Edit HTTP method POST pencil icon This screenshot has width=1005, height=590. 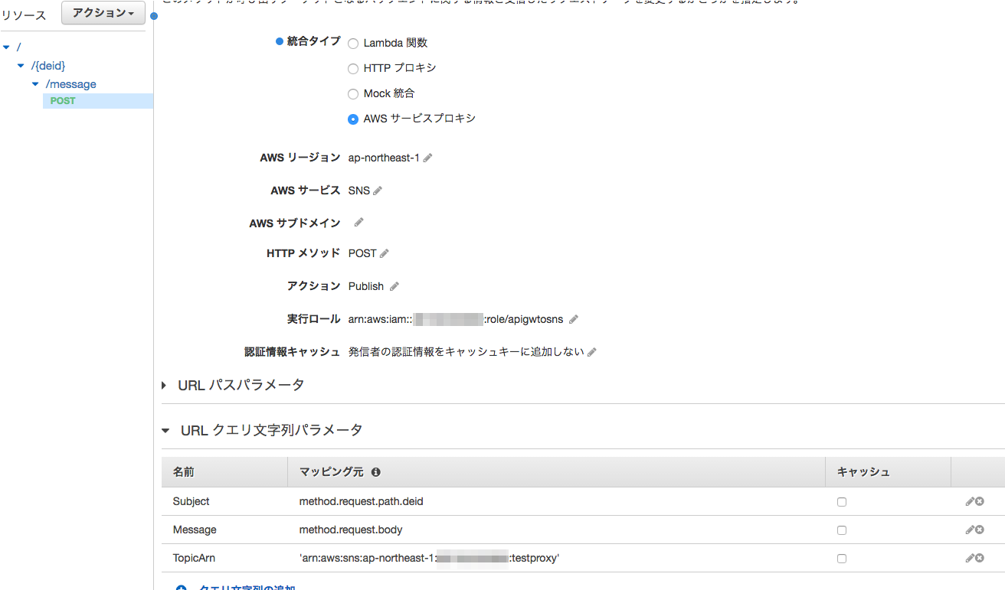pyautogui.click(x=385, y=253)
